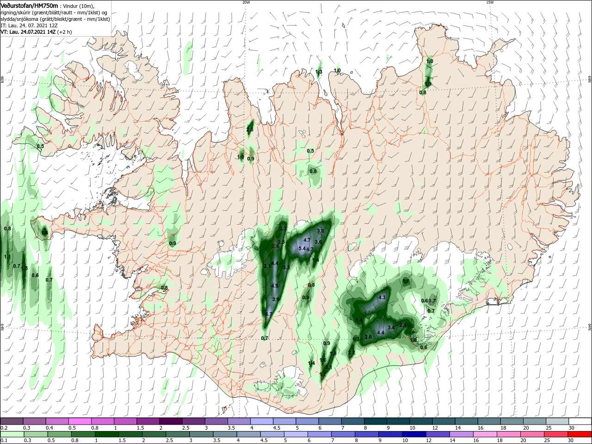The image size is (592, 444).
Task: Select the 5.4 precipitation value on the map
Action: pyautogui.click(x=302, y=249)
